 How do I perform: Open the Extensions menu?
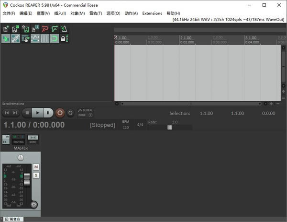tap(152, 13)
